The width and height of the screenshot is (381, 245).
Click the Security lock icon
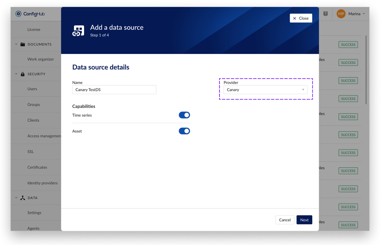pos(23,74)
